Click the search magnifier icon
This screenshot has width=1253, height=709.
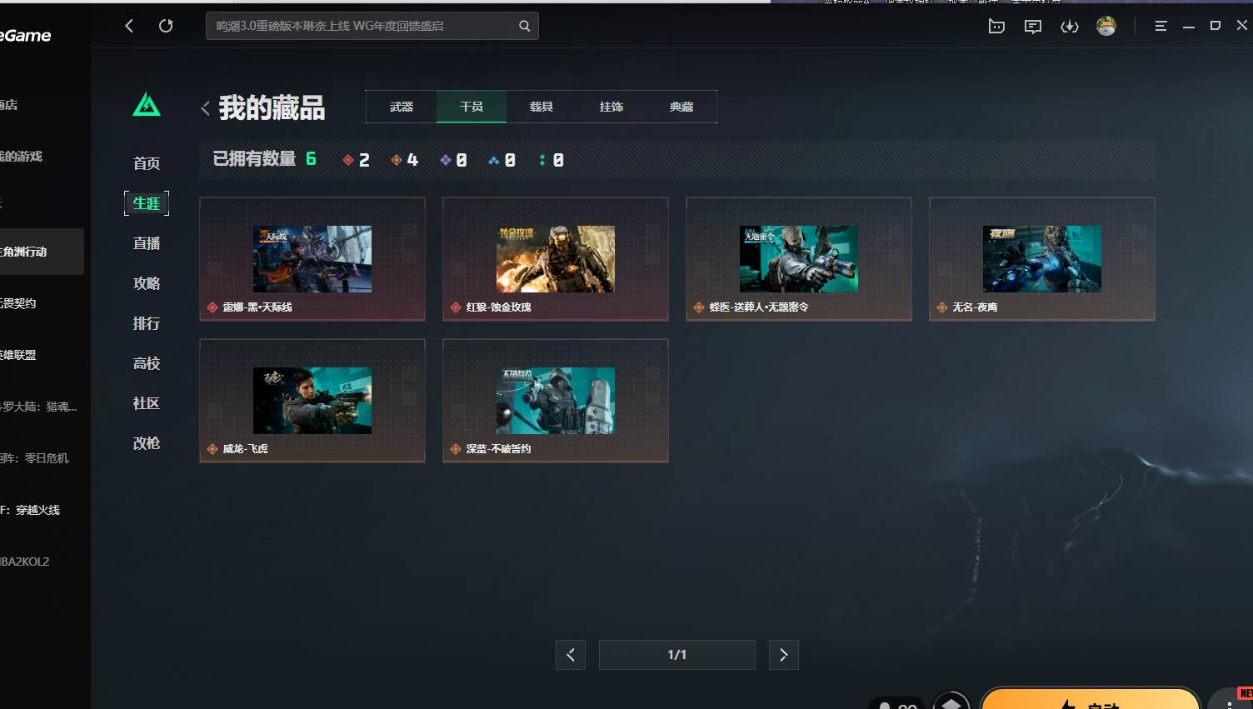tap(524, 26)
